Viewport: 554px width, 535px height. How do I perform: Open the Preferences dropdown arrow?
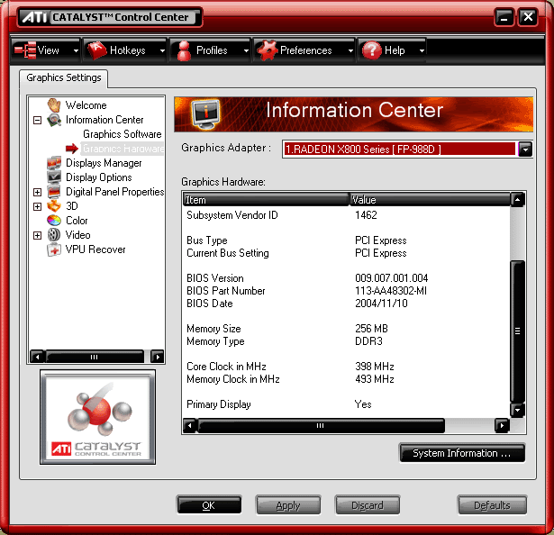pos(350,50)
